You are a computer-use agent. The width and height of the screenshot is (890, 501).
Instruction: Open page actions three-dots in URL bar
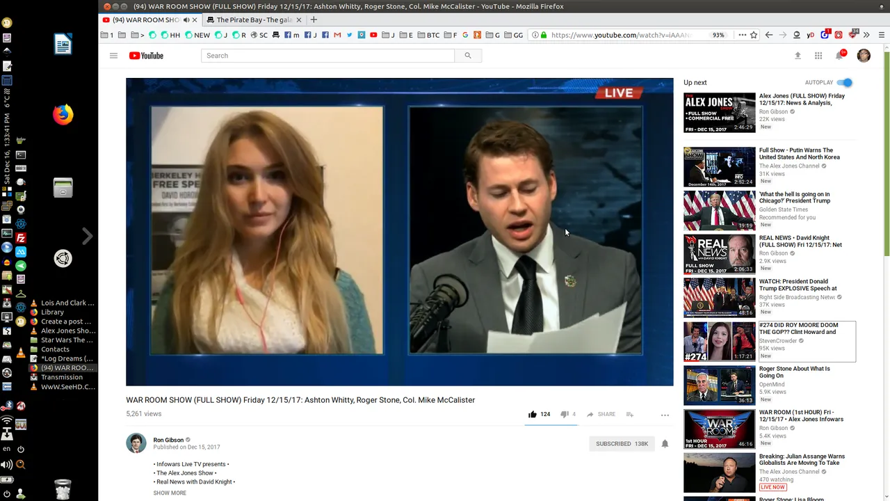click(742, 35)
